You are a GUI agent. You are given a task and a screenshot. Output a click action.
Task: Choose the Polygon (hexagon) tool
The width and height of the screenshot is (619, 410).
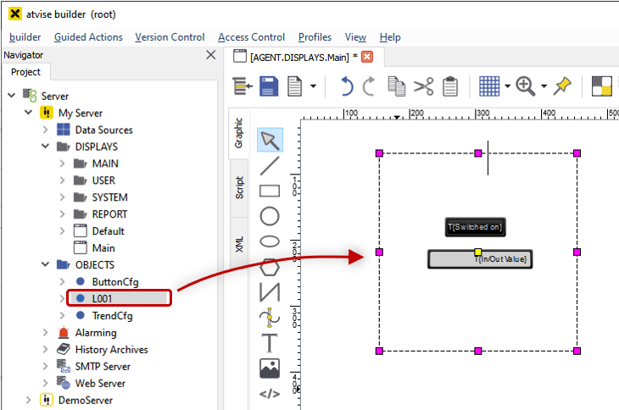(x=270, y=267)
